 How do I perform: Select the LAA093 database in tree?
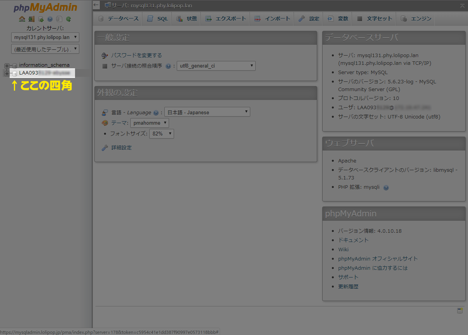(x=44, y=73)
